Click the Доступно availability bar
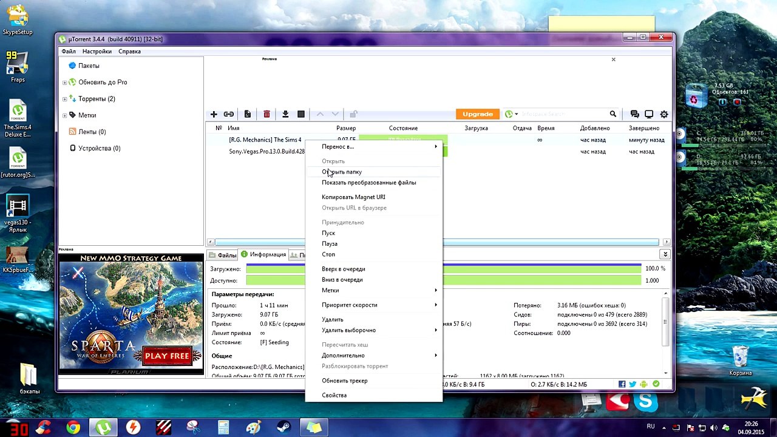The width and height of the screenshot is (777, 437). tap(444, 280)
